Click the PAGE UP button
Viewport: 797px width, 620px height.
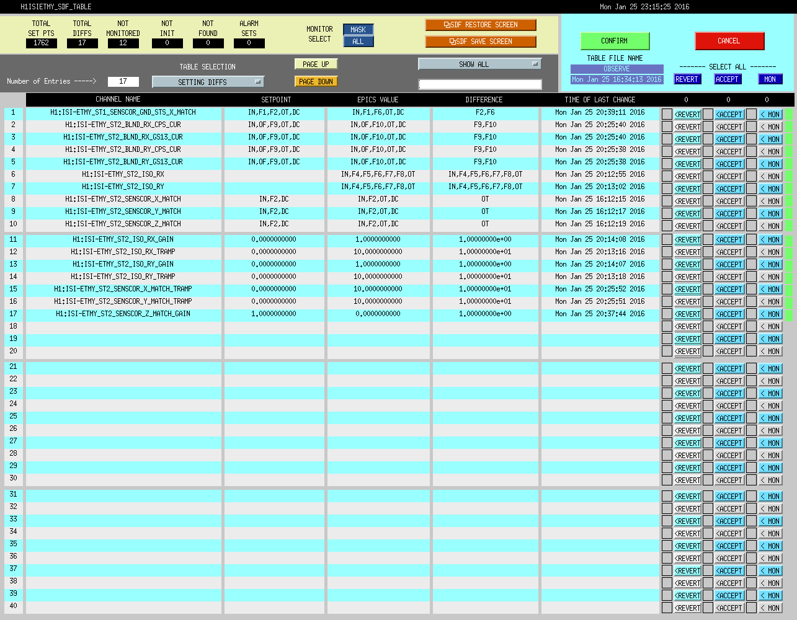(x=316, y=64)
